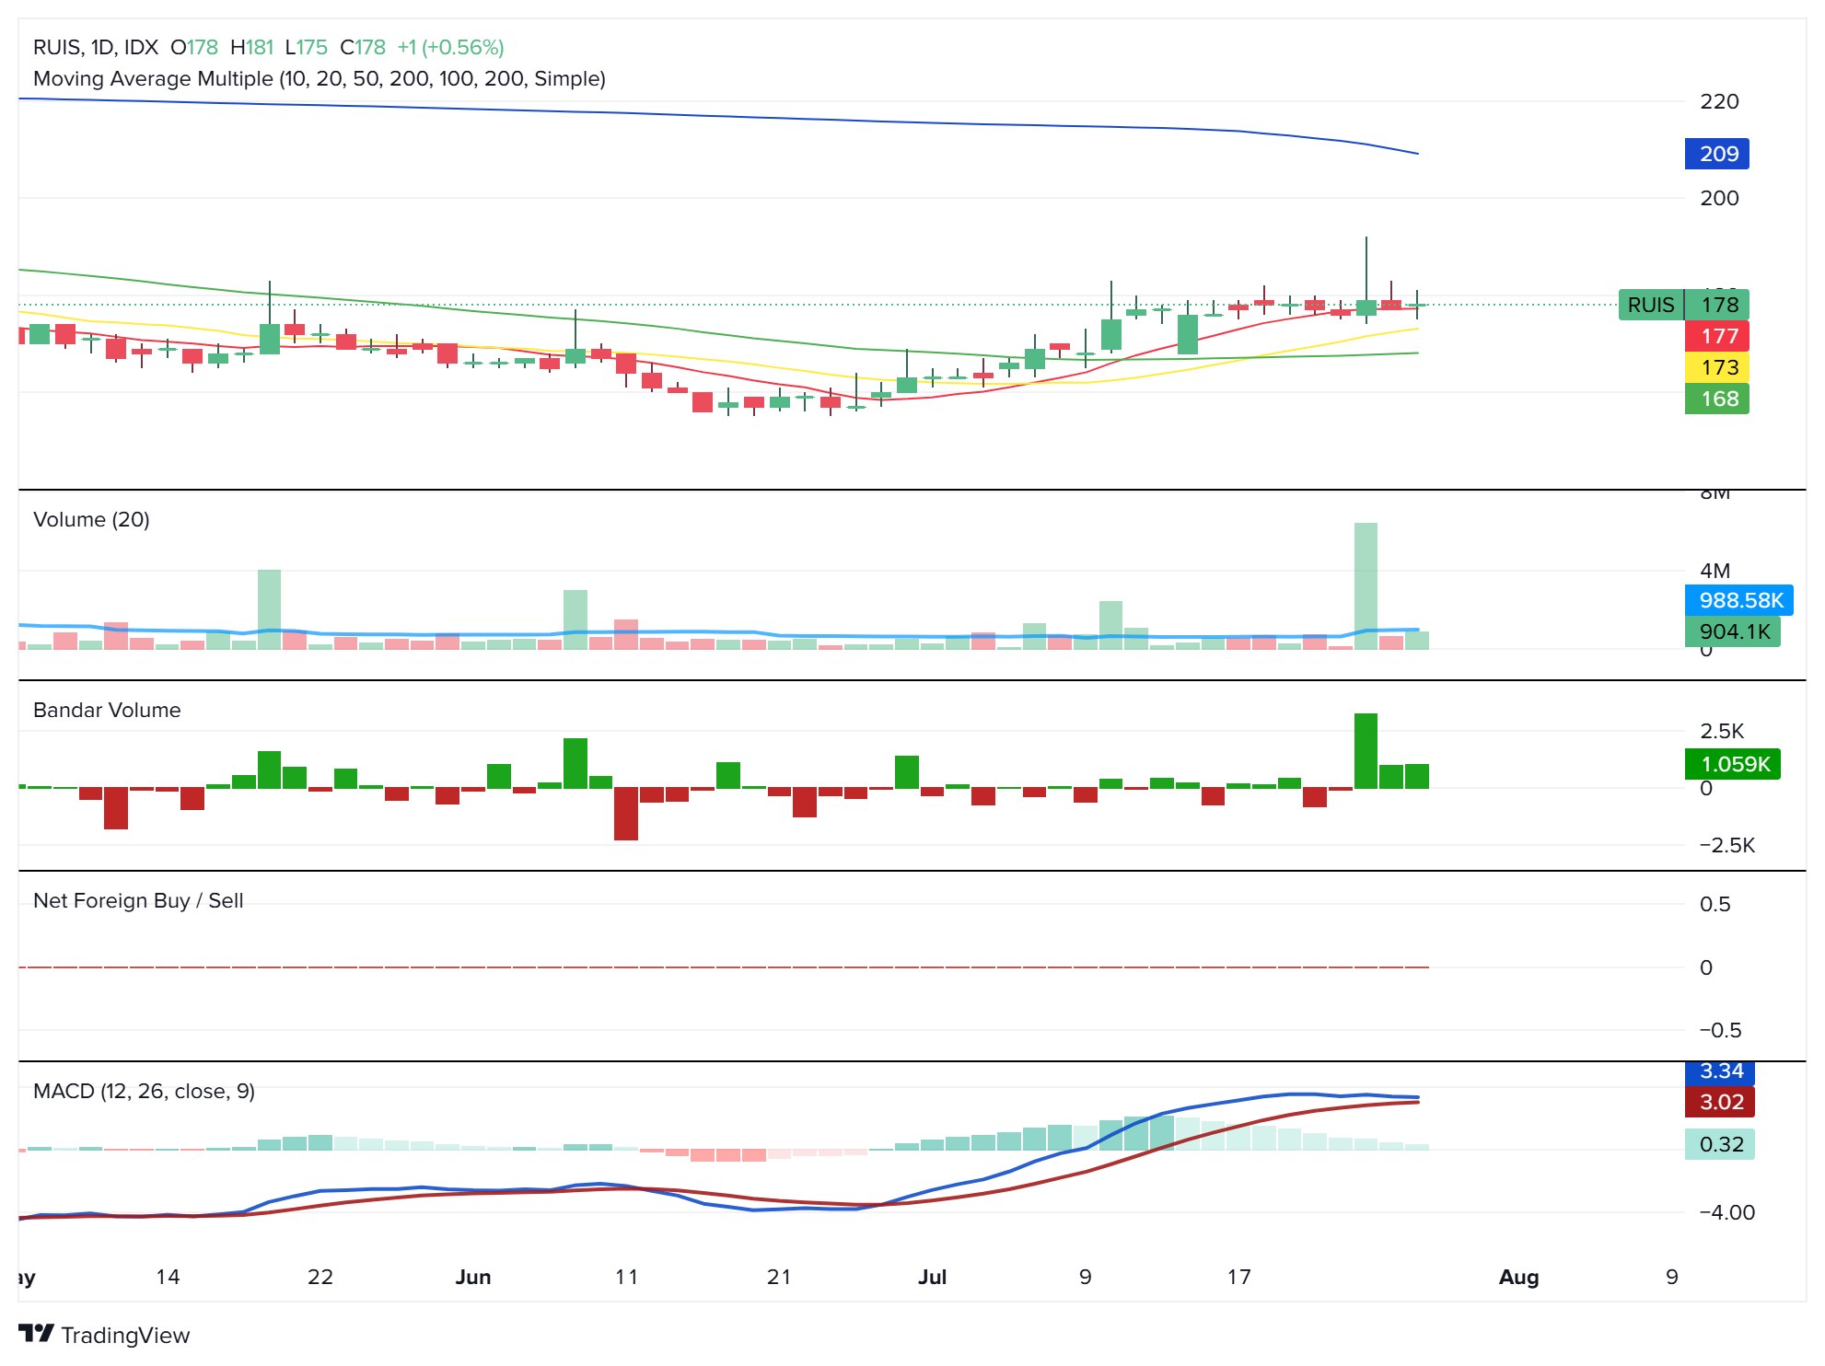This screenshot has height=1366, width=1825.
Task: Click the 220 label on the price axis
Action: pyautogui.click(x=1718, y=101)
